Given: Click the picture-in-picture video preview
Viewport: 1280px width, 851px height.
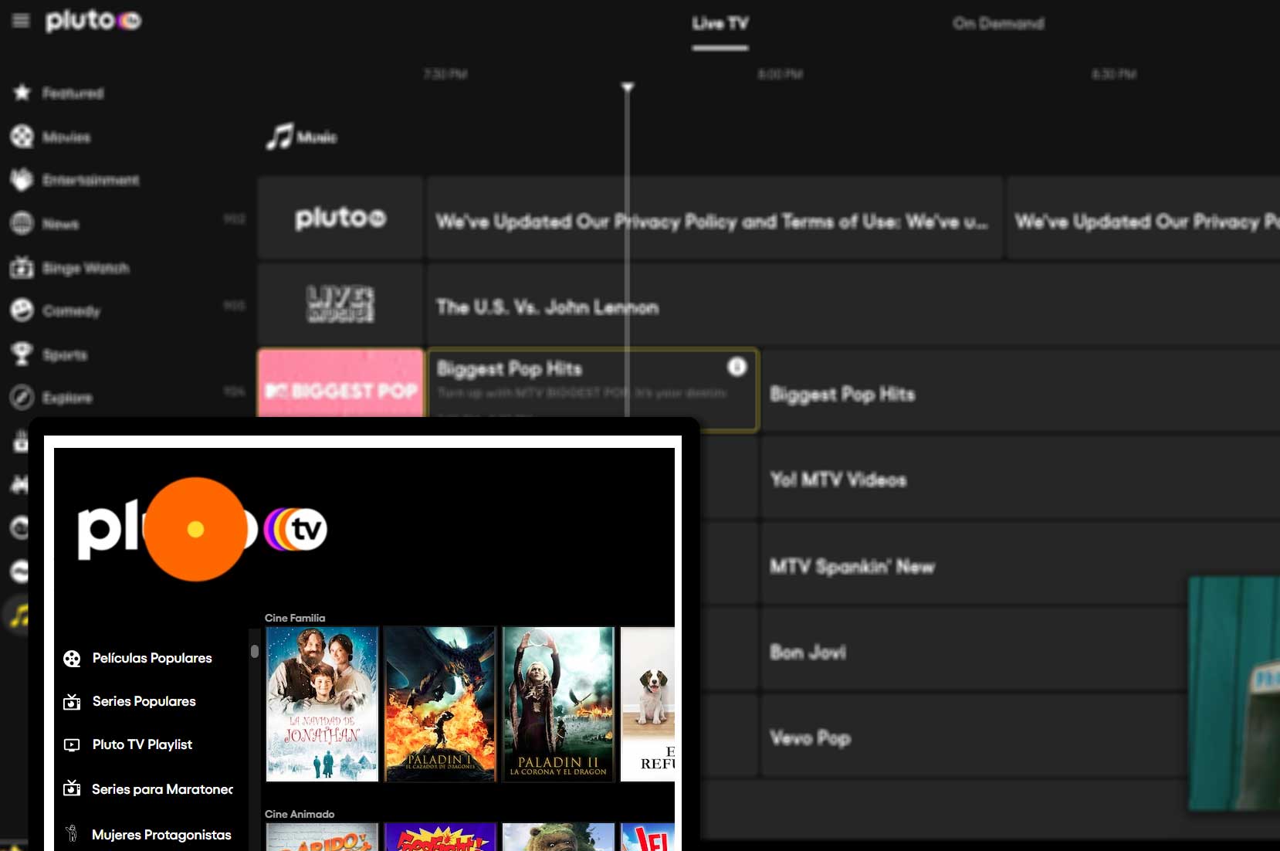Looking at the screenshot, I should pyautogui.click(x=1234, y=693).
